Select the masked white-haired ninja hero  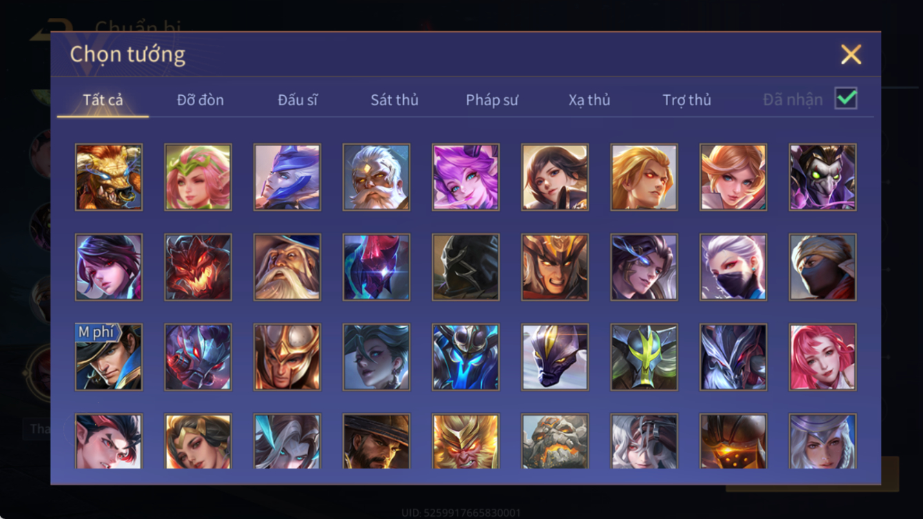point(733,267)
